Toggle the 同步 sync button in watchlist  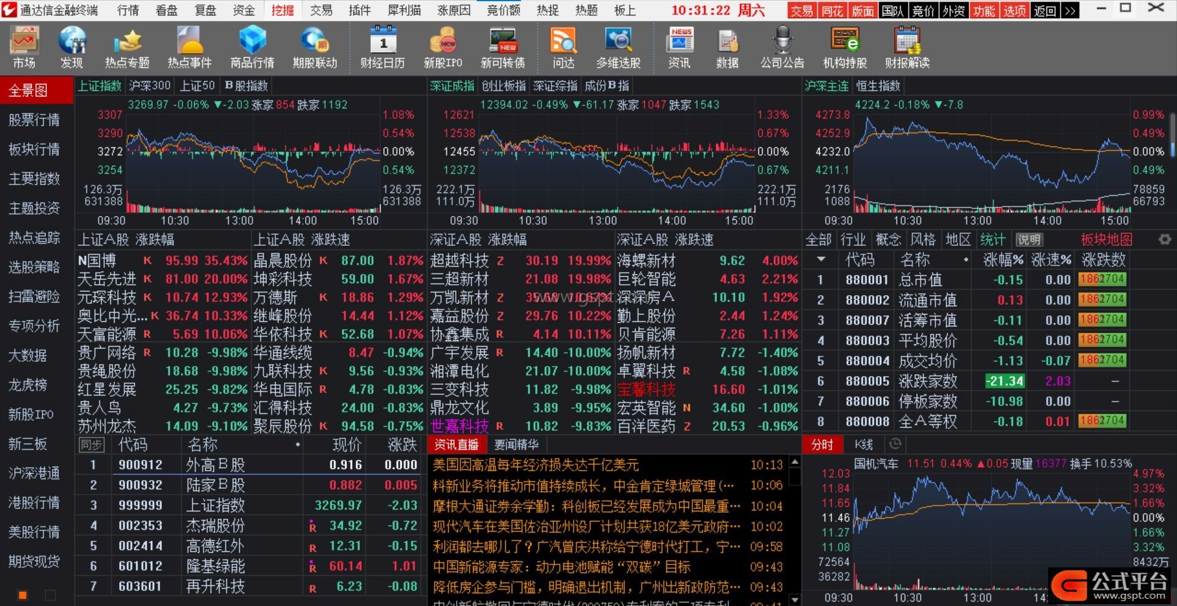(91, 445)
